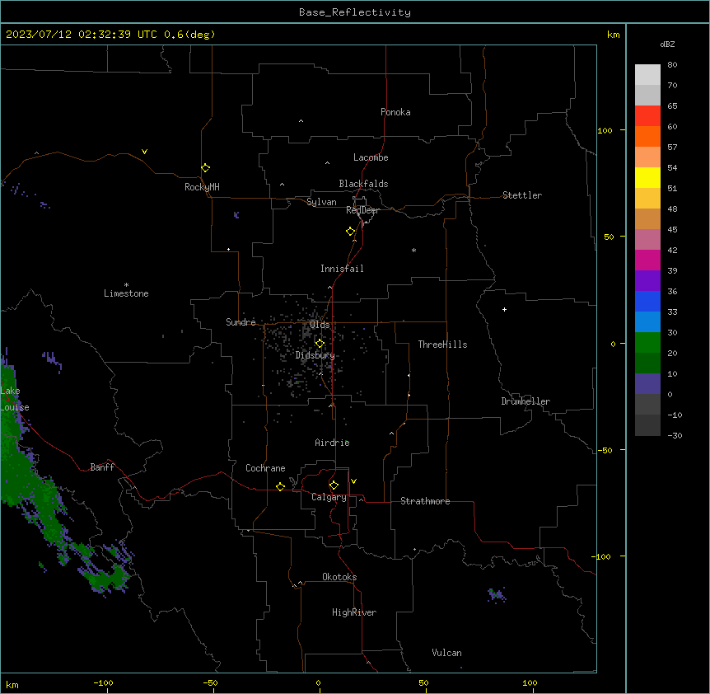710x694 pixels.
Task: Click the dBZ legend heading
Action: (667, 45)
